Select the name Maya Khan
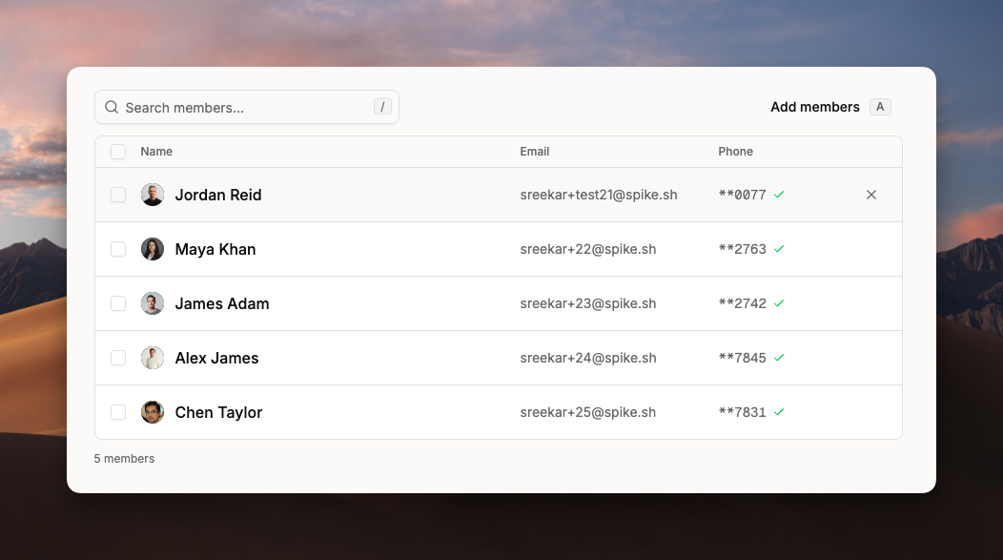This screenshot has height=560, width=1003. [x=215, y=249]
